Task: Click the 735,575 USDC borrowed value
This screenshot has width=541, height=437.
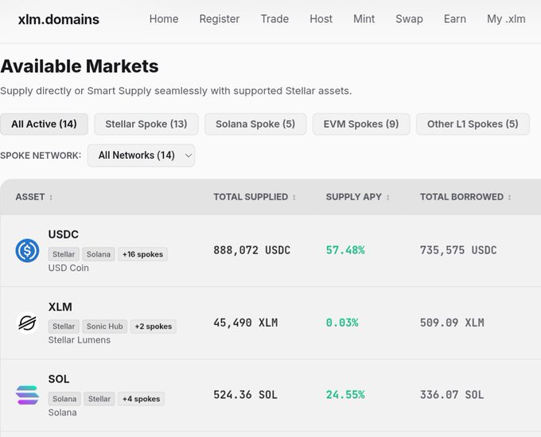Action: 458,250
